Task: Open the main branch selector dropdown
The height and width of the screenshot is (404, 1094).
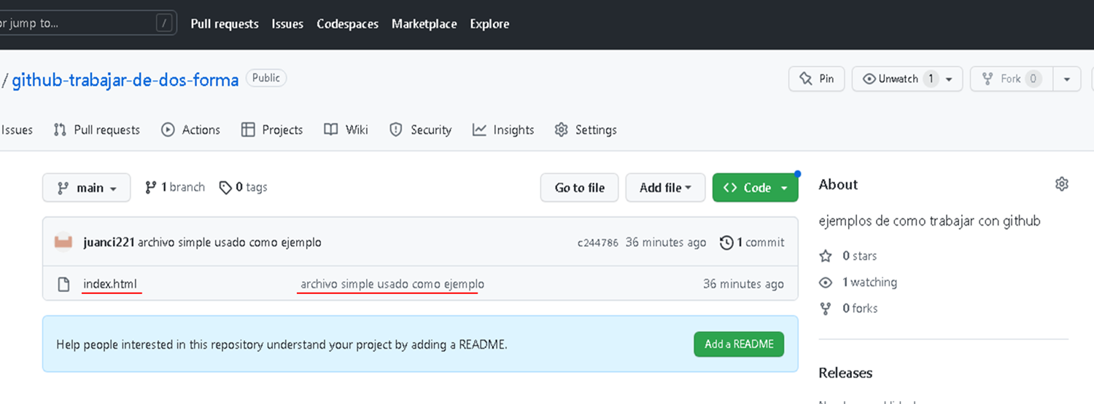Action: point(86,188)
